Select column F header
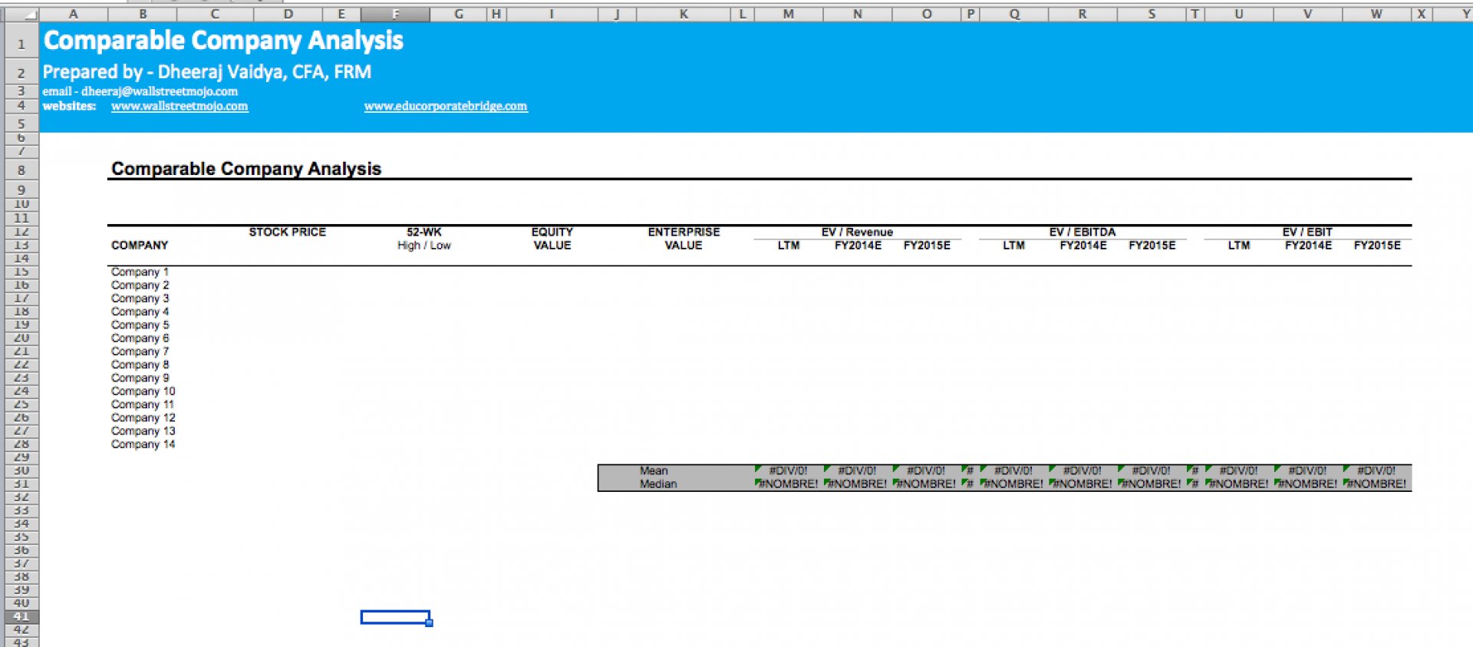The image size is (1473, 647). 395,14
